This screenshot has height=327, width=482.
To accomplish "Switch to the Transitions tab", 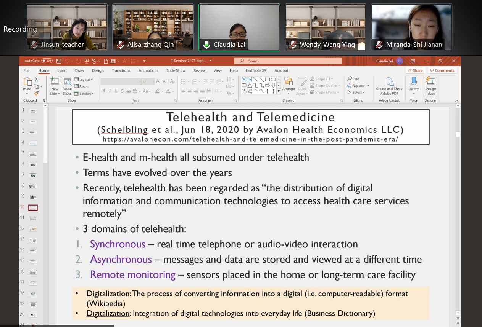I will (x=121, y=70).
